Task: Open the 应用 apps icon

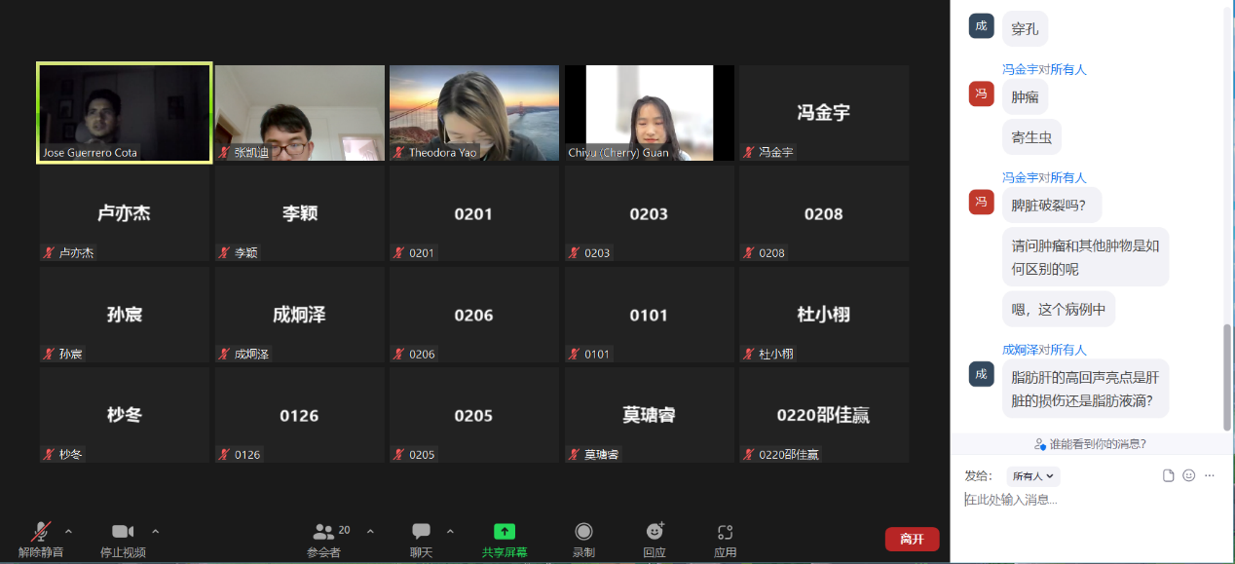Action: 725,532
